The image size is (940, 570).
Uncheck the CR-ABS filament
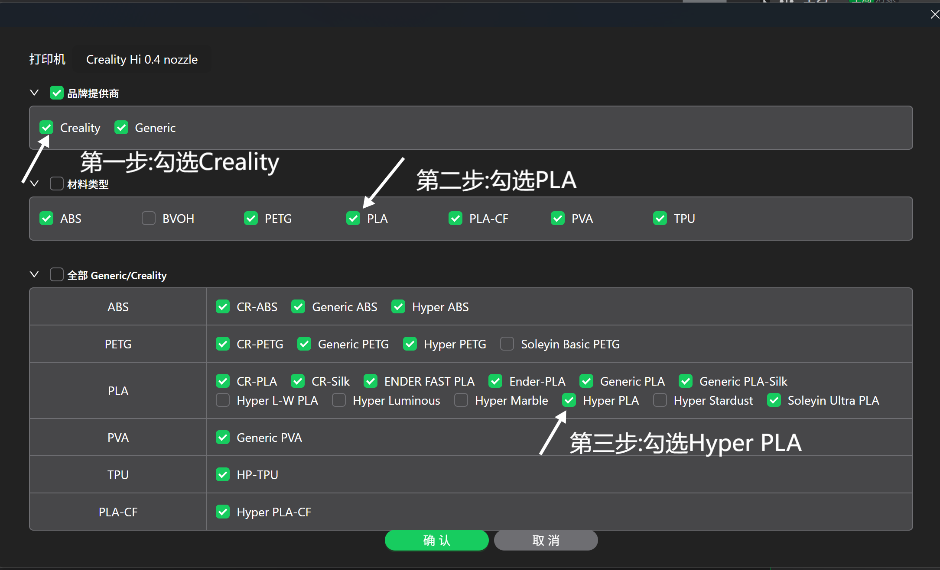[x=223, y=307]
